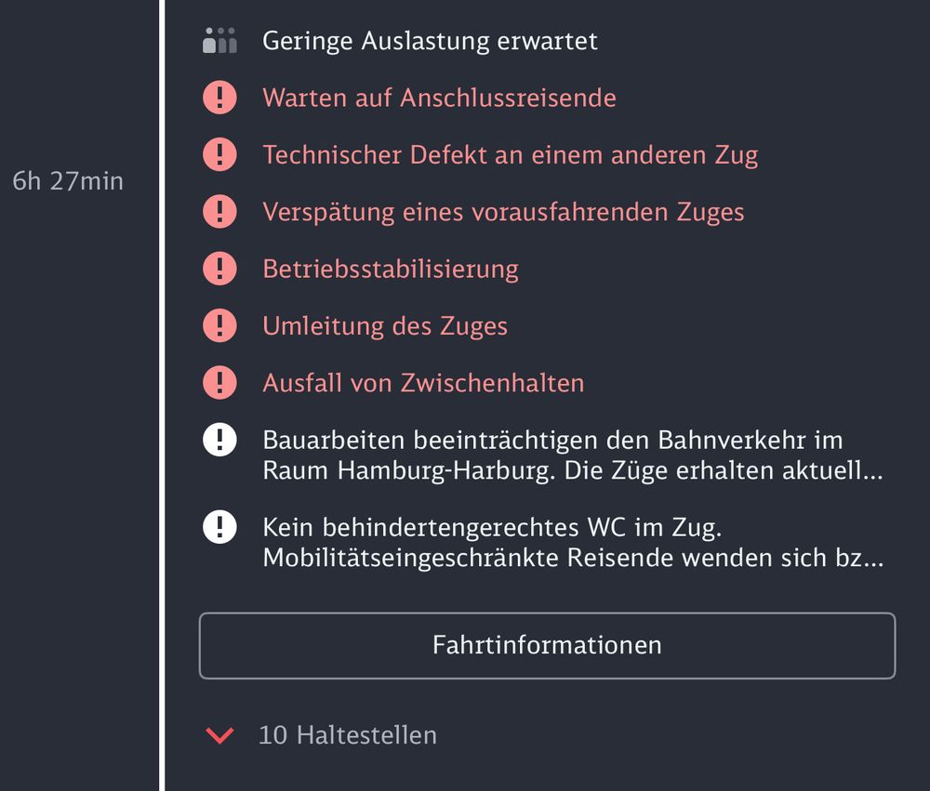
Task: Tap Warten auf Anschlussreisende message
Action: [439, 98]
